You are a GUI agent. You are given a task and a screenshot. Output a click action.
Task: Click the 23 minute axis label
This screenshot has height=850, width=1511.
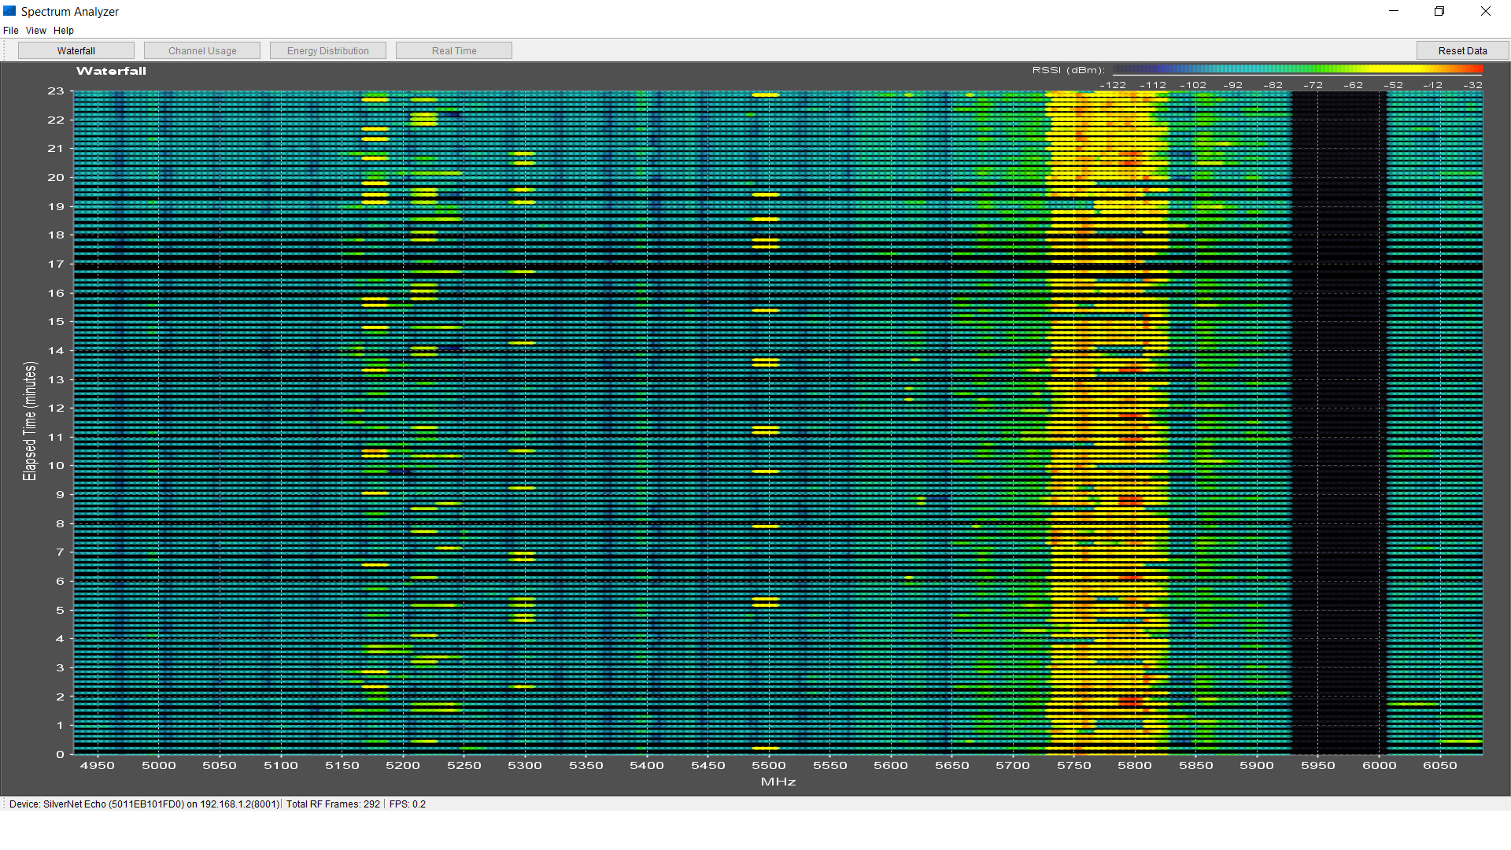coord(56,91)
